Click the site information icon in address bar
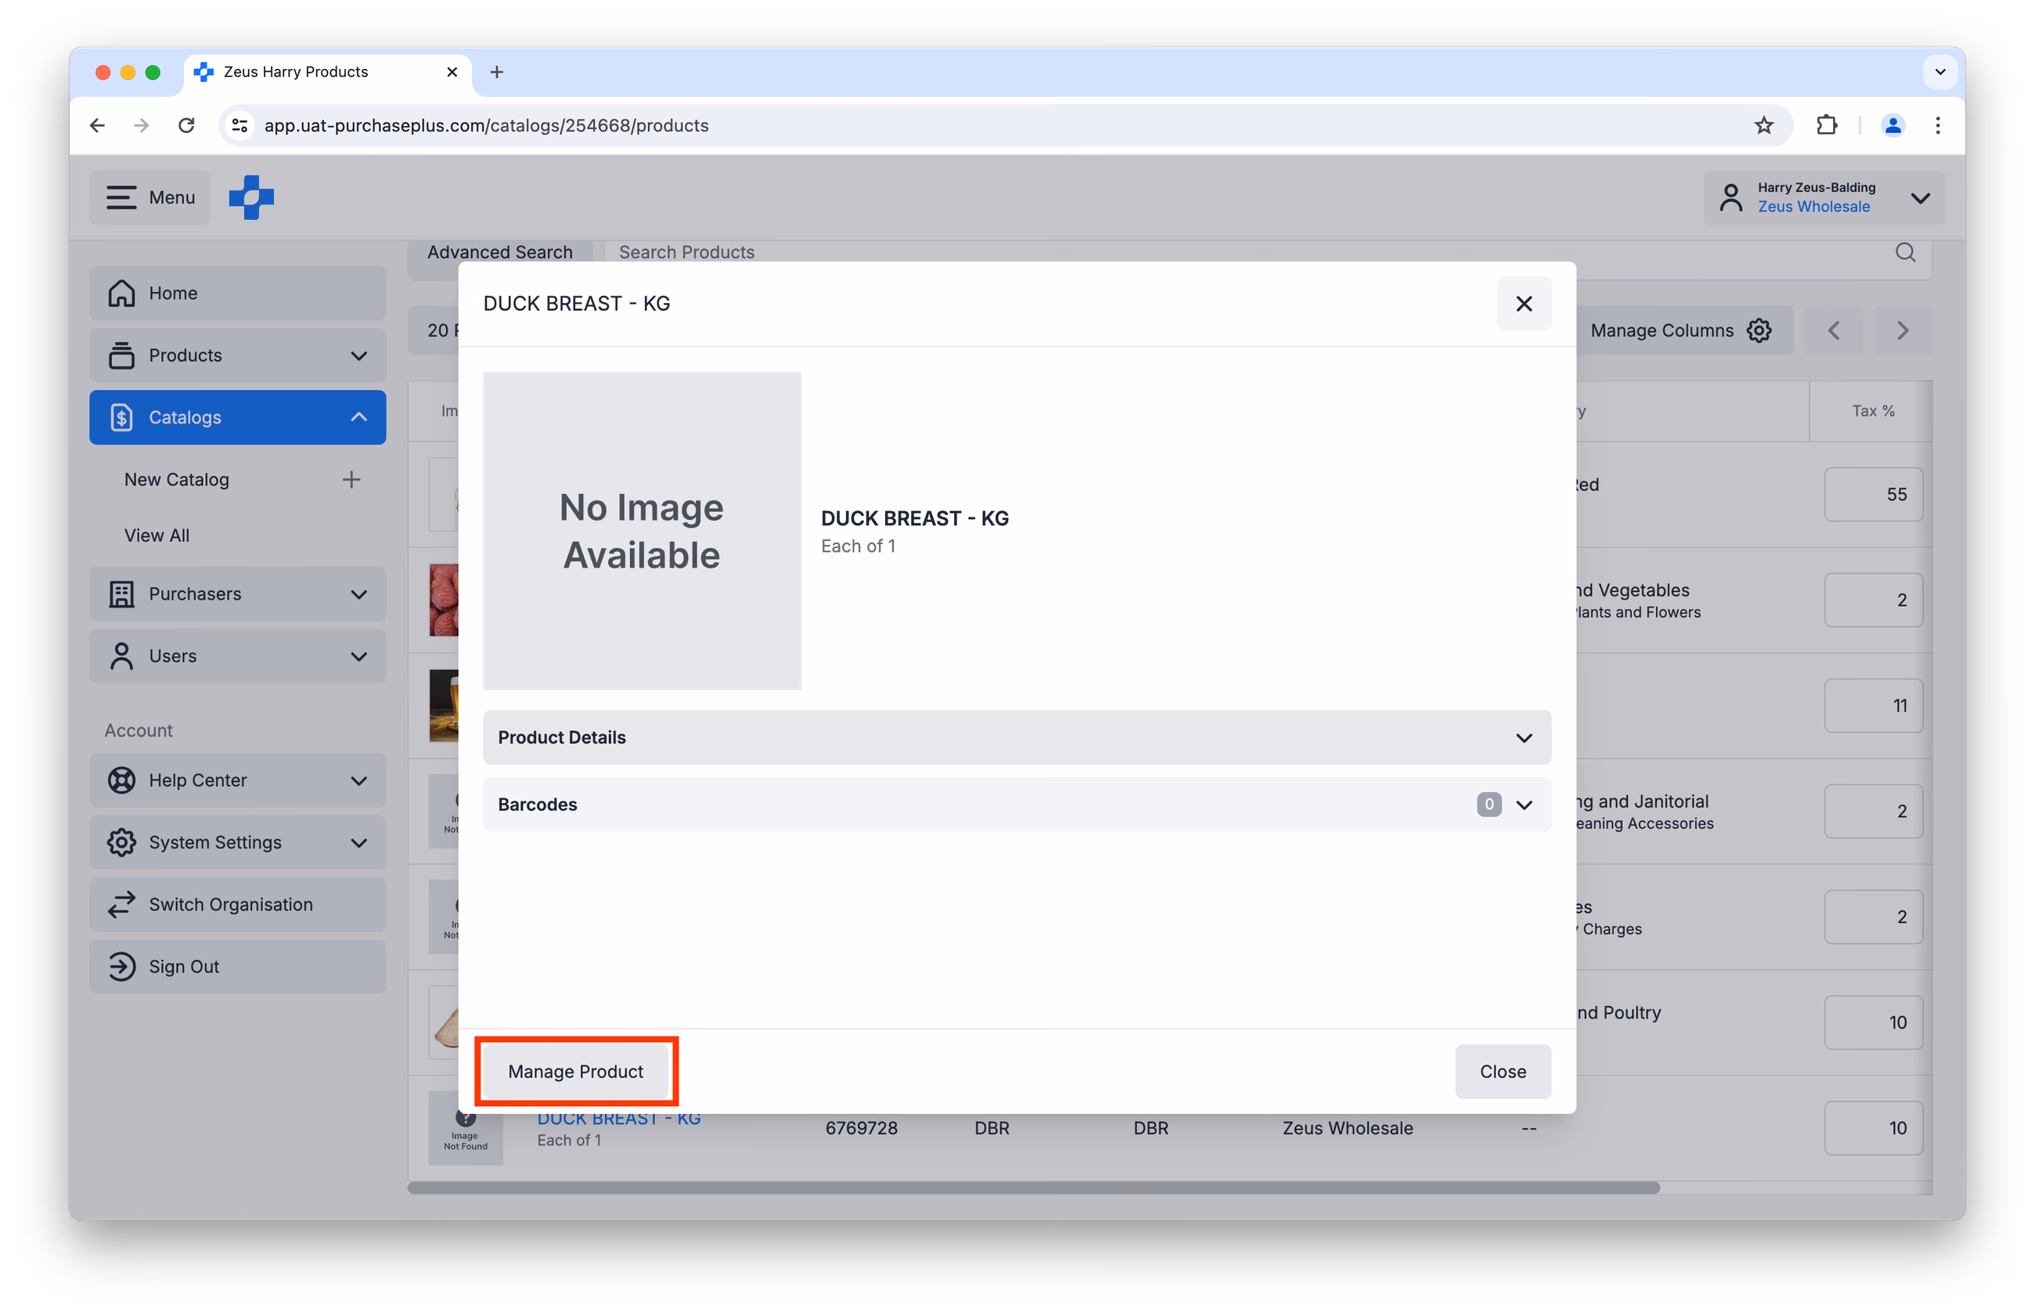Image resolution: width=2035 pixels, height=1312 pixels. pos(240,125)
